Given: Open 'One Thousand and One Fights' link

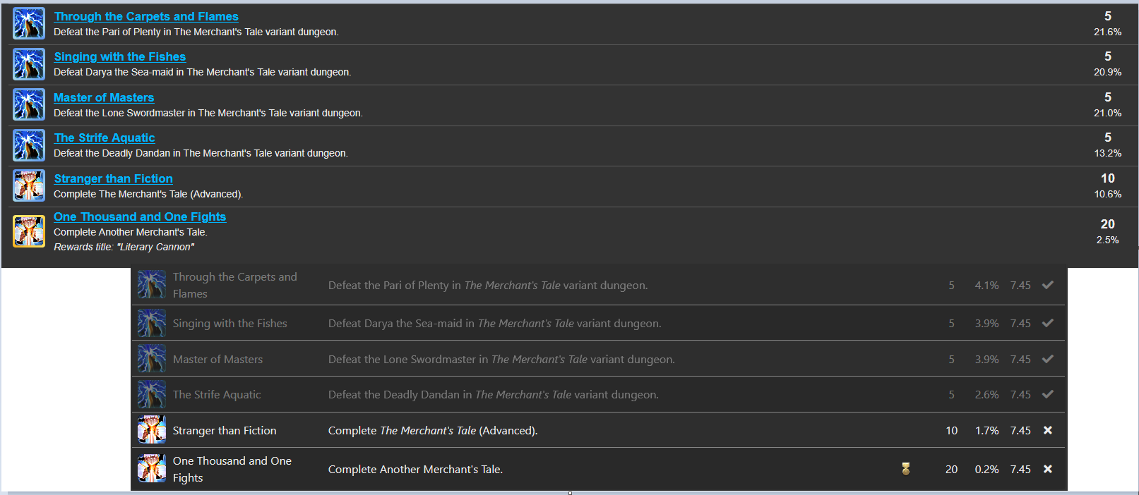Looking at the screenshot, I should pos(140,216).
